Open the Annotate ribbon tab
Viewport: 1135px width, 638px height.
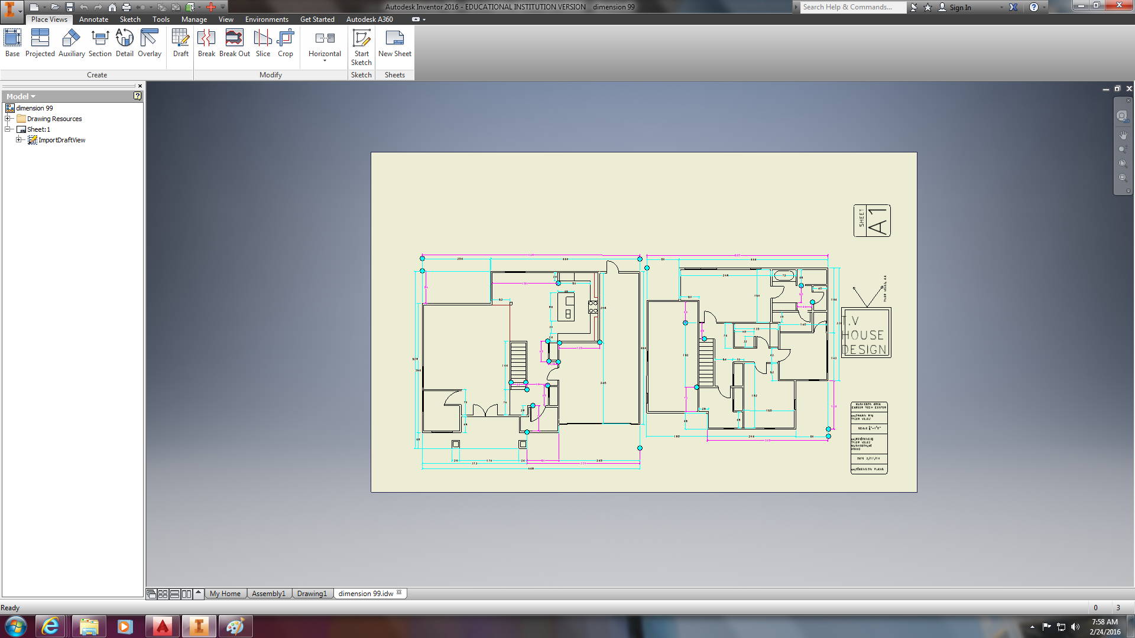click(x=94, y=19)
